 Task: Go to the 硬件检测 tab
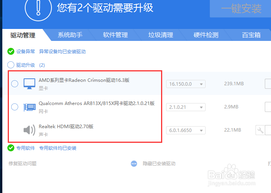click(x=206, y=35)
